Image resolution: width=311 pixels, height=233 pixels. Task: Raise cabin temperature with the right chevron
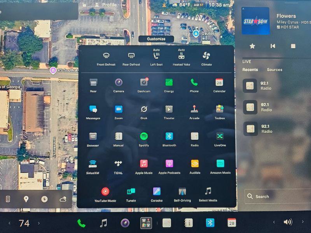coord(39,223)
